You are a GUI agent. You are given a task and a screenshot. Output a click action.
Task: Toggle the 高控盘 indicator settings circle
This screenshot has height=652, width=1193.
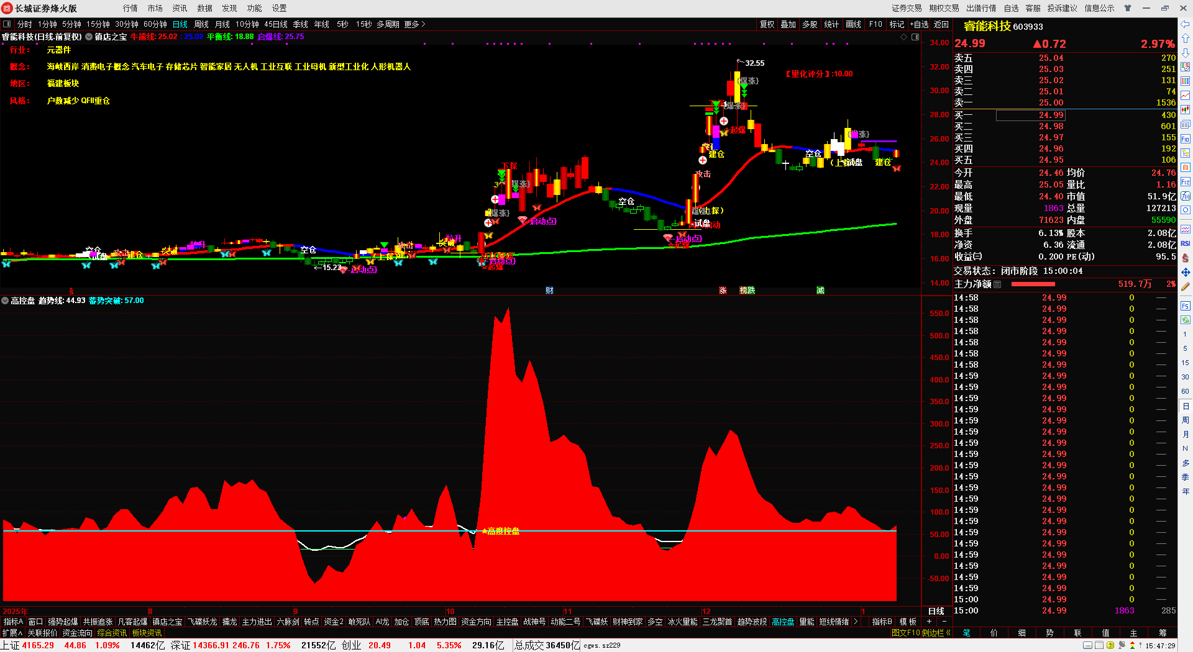[x=5, y=301]
